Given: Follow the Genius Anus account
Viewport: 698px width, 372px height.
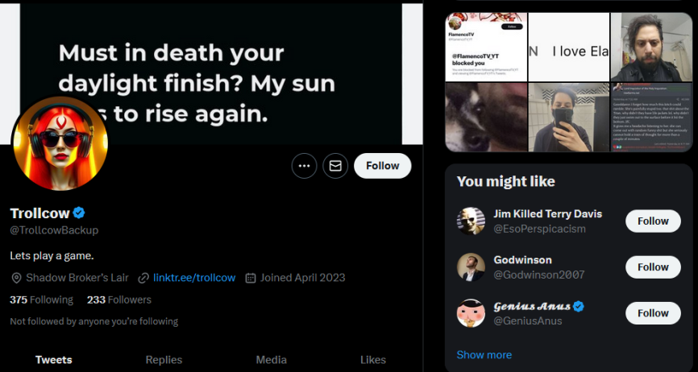Looking at the screenshot, I should click(x=653, y=313).
